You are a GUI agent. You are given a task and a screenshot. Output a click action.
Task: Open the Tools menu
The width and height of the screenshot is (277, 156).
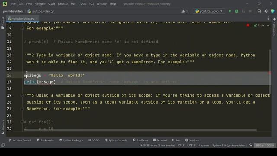pos(83,4)
